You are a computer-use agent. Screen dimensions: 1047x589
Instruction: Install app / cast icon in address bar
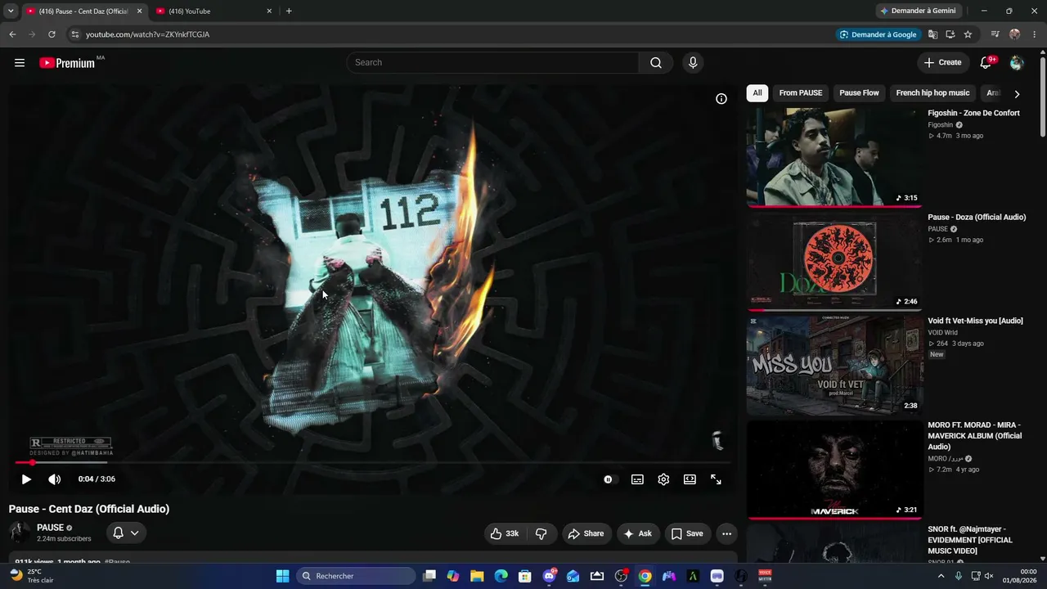pyautogui.click(x=950, y=34)
